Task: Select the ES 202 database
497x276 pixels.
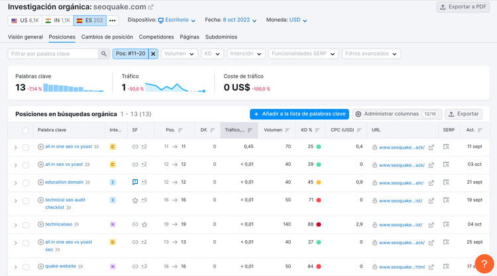Action: [90, 21]
